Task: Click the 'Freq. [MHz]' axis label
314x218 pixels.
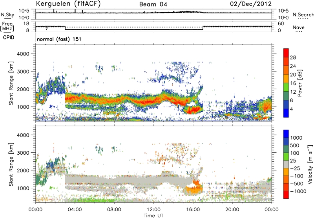Action: 8,26
